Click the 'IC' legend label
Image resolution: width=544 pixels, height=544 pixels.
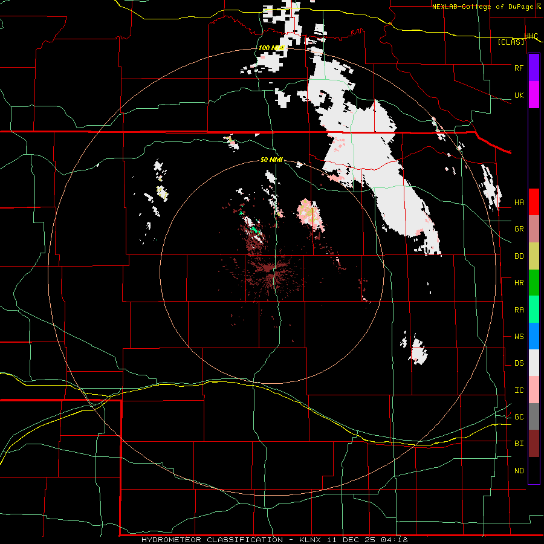[519, 390]
